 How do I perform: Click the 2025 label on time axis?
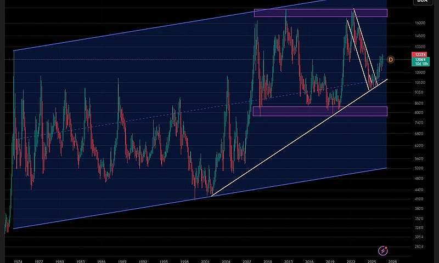[x=372, y=261]
